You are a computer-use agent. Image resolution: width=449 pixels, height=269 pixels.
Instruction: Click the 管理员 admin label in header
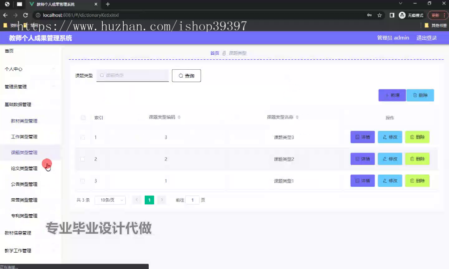pyautogui.click(x=393, y=38)
